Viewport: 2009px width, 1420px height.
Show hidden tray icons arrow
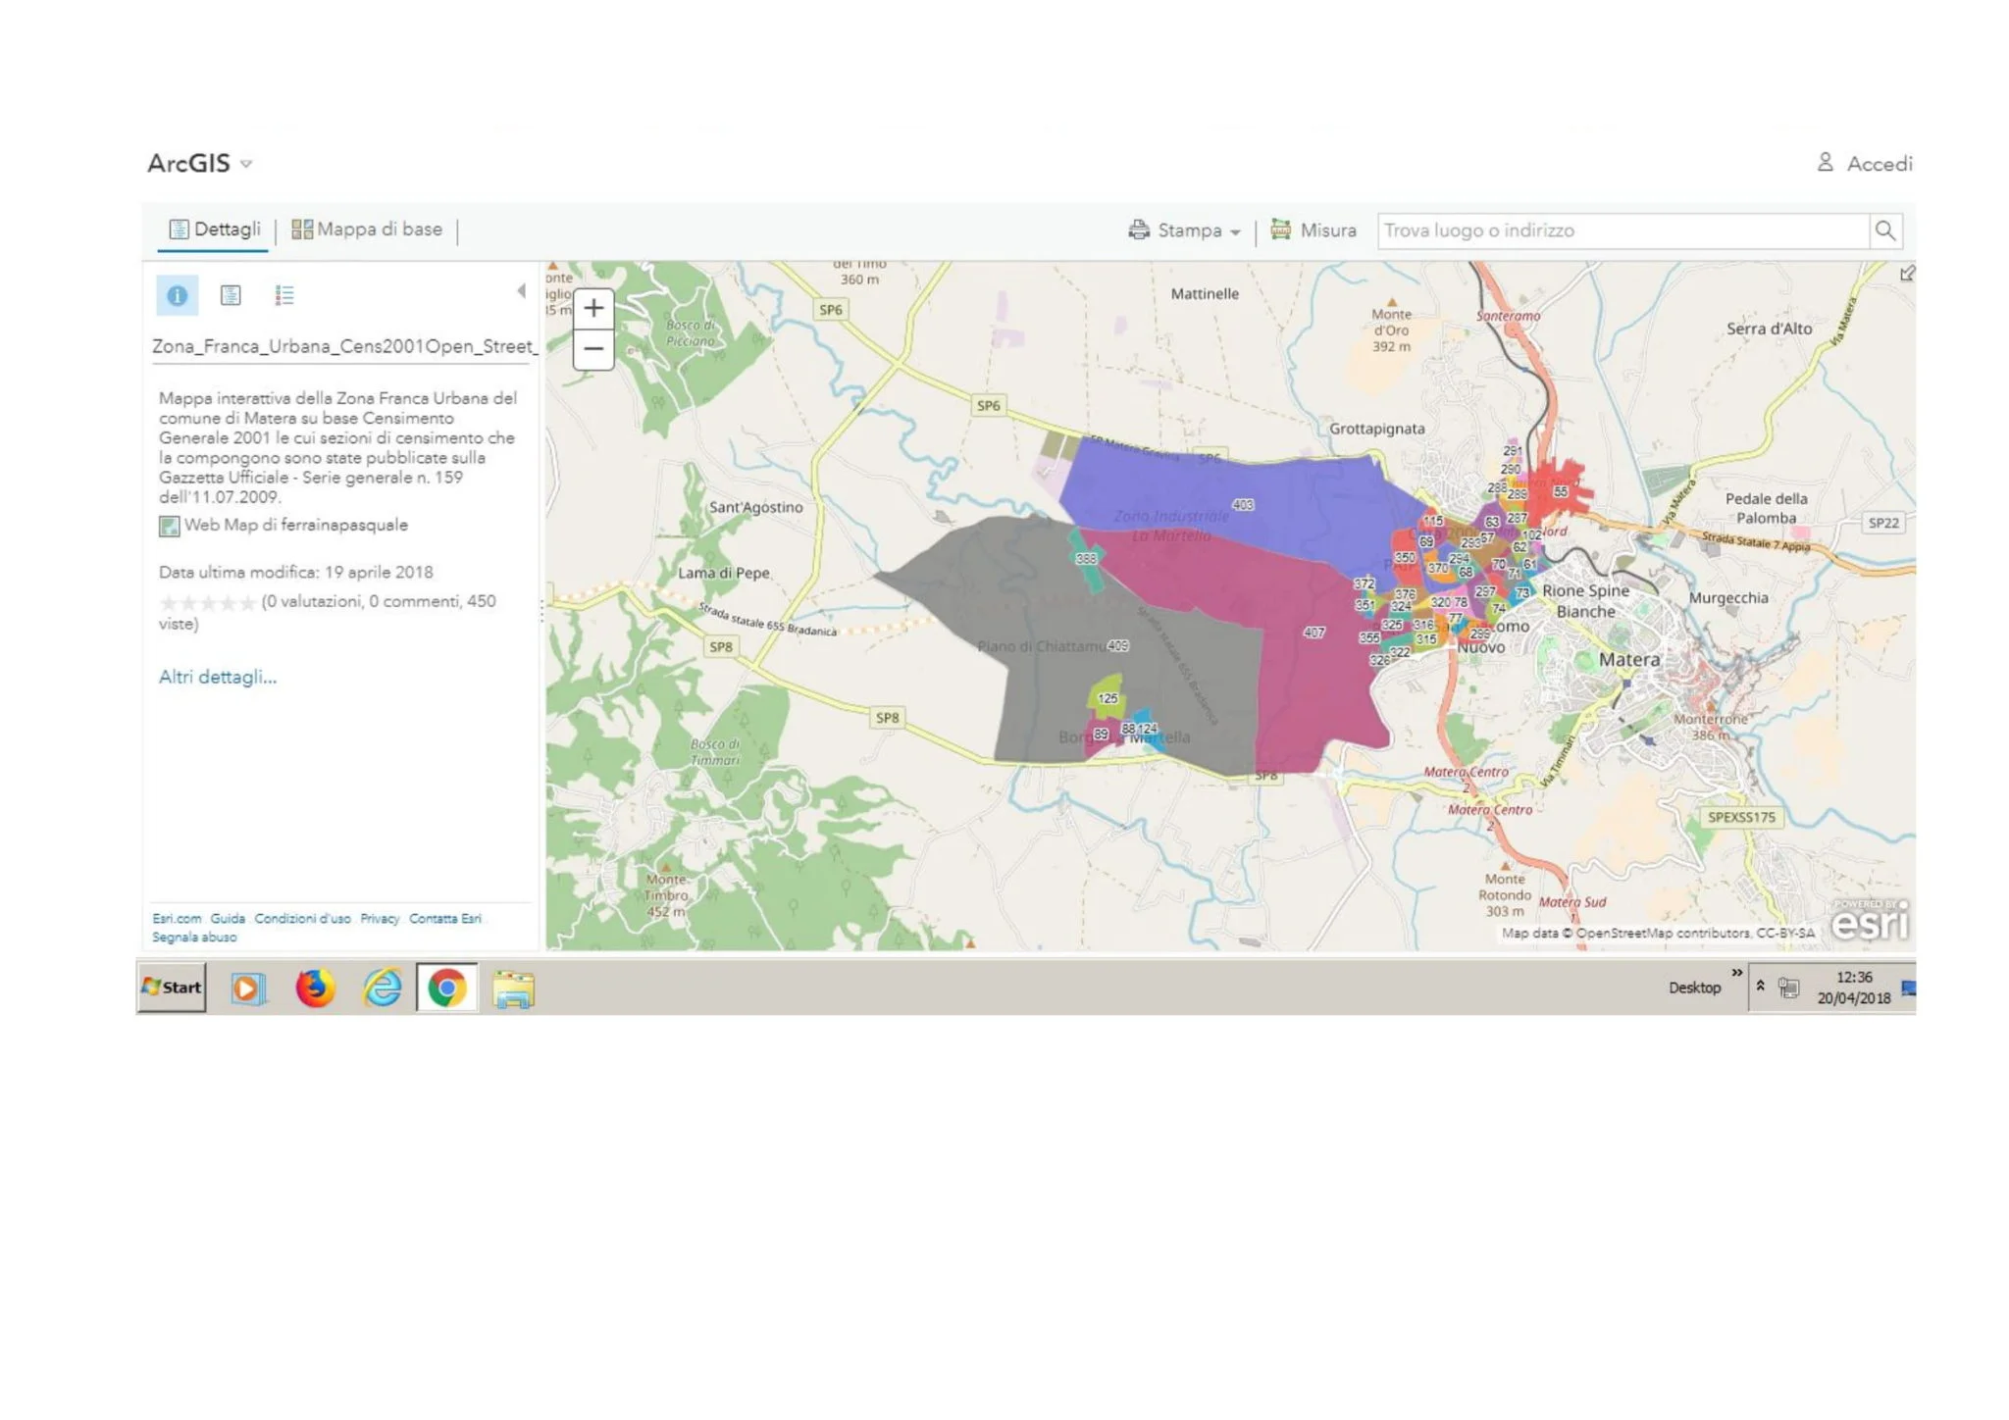[x=1761, y=986]
